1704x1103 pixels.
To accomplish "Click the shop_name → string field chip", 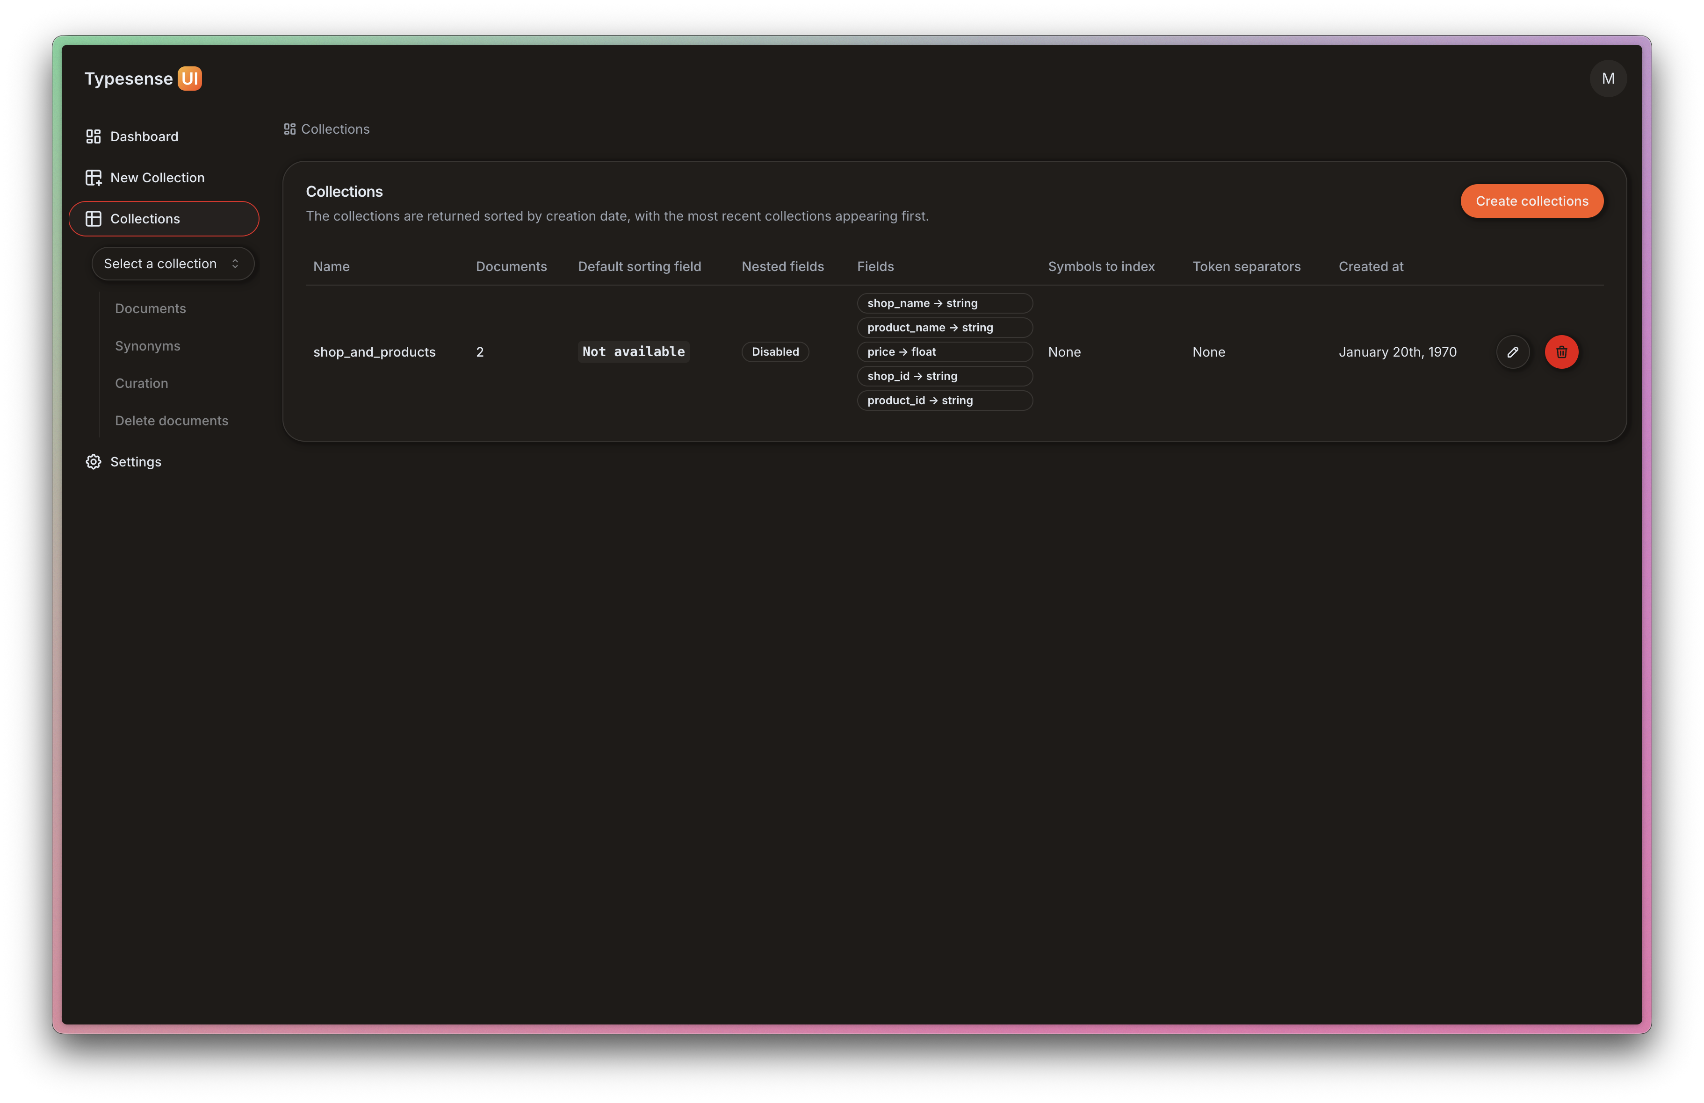I will tap(945, 303).
